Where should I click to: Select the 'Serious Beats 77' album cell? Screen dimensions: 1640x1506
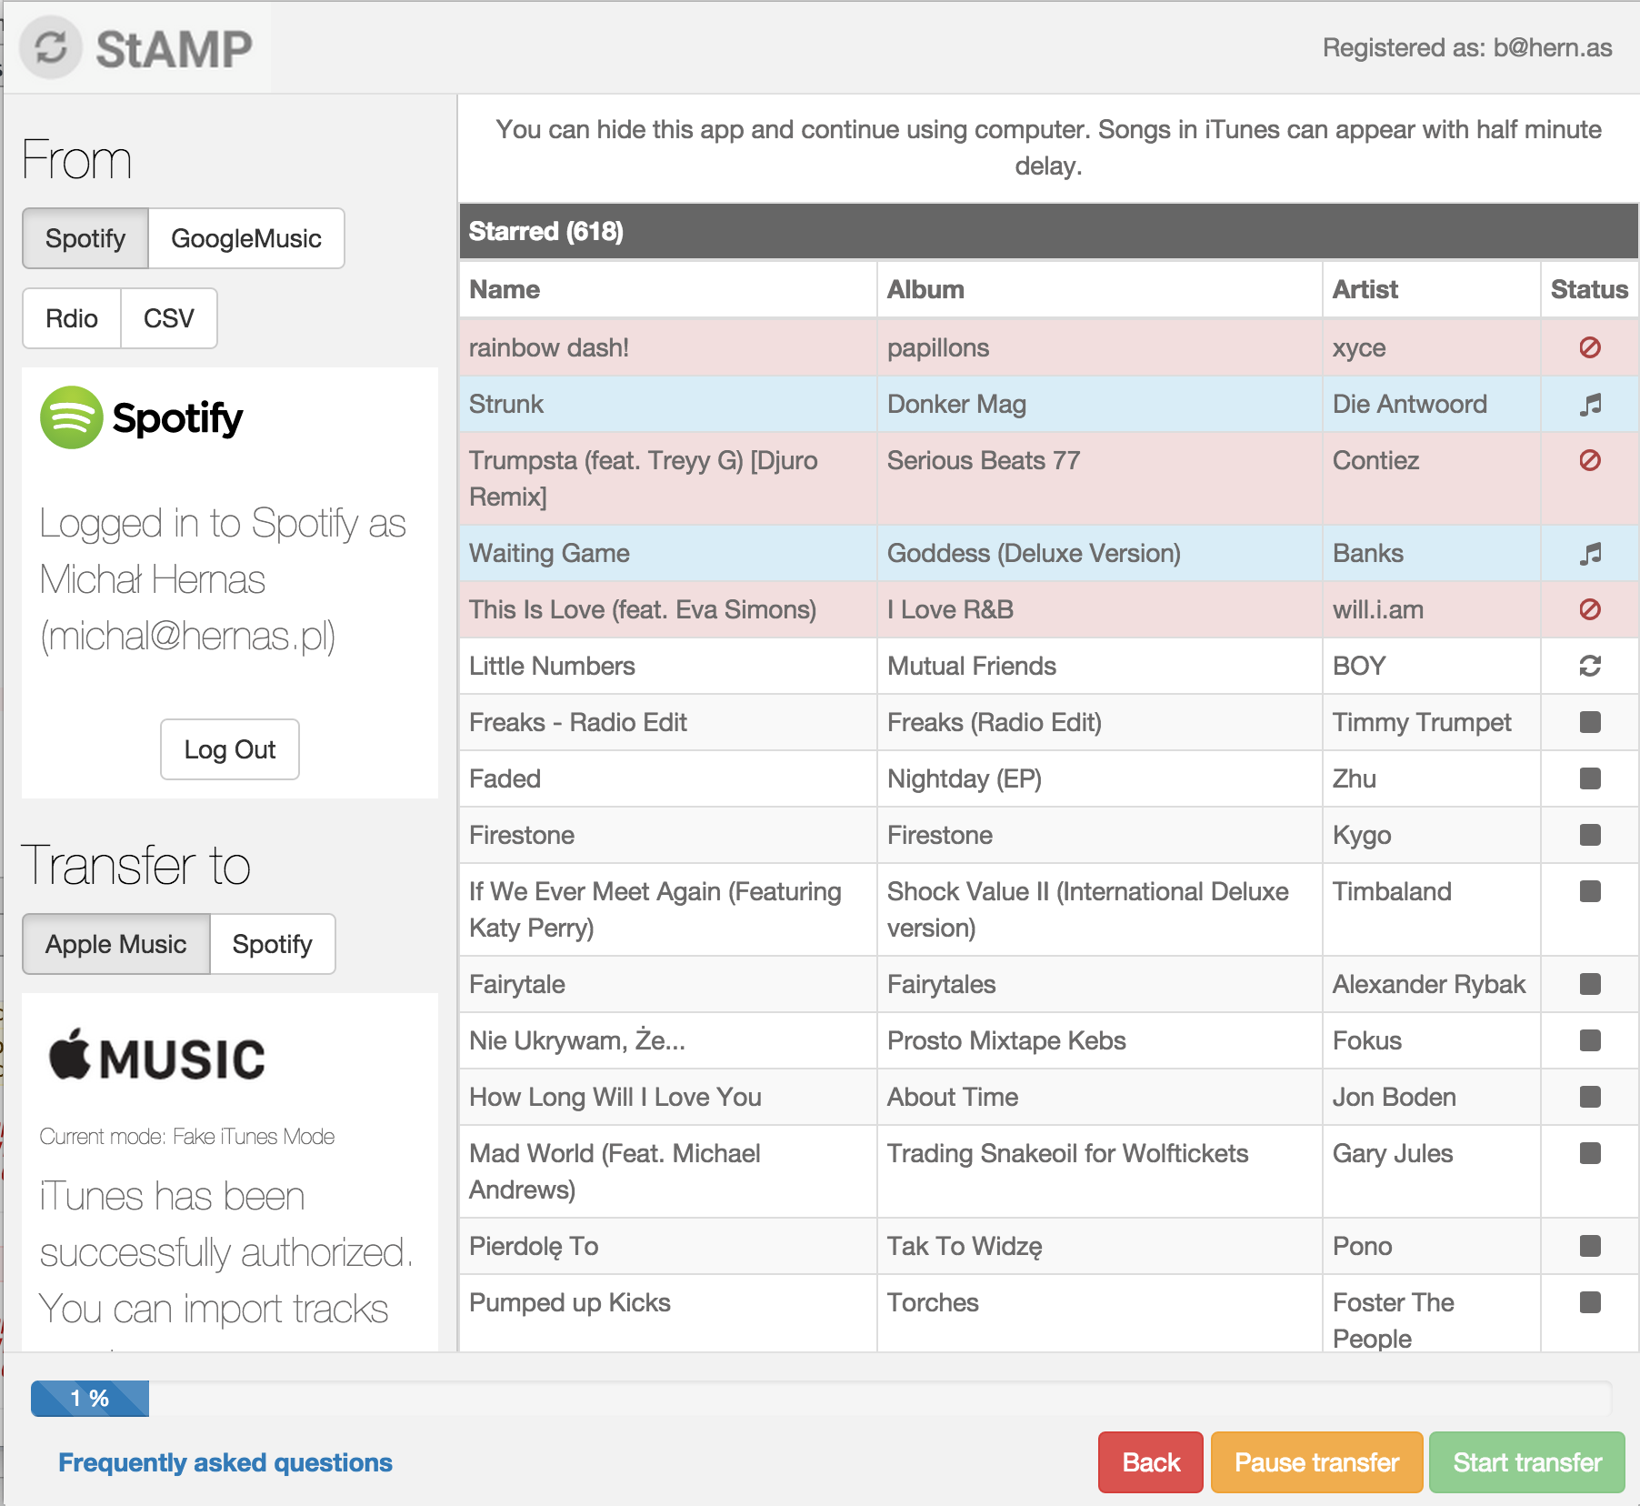tap(1100, 478)
